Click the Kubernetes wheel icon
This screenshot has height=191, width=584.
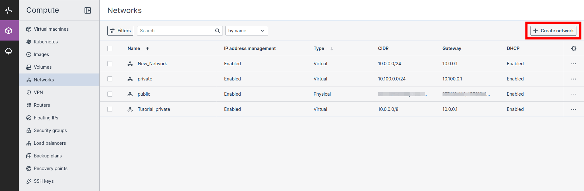pos(29,42)
